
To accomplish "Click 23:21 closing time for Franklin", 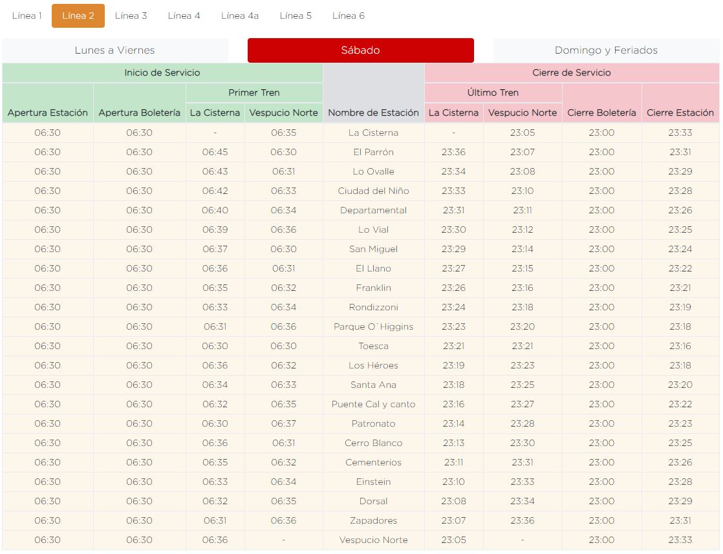I will click(x=680, y=288).
